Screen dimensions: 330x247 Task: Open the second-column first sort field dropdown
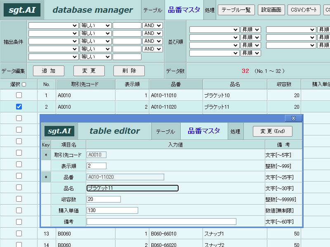point(291,30)
